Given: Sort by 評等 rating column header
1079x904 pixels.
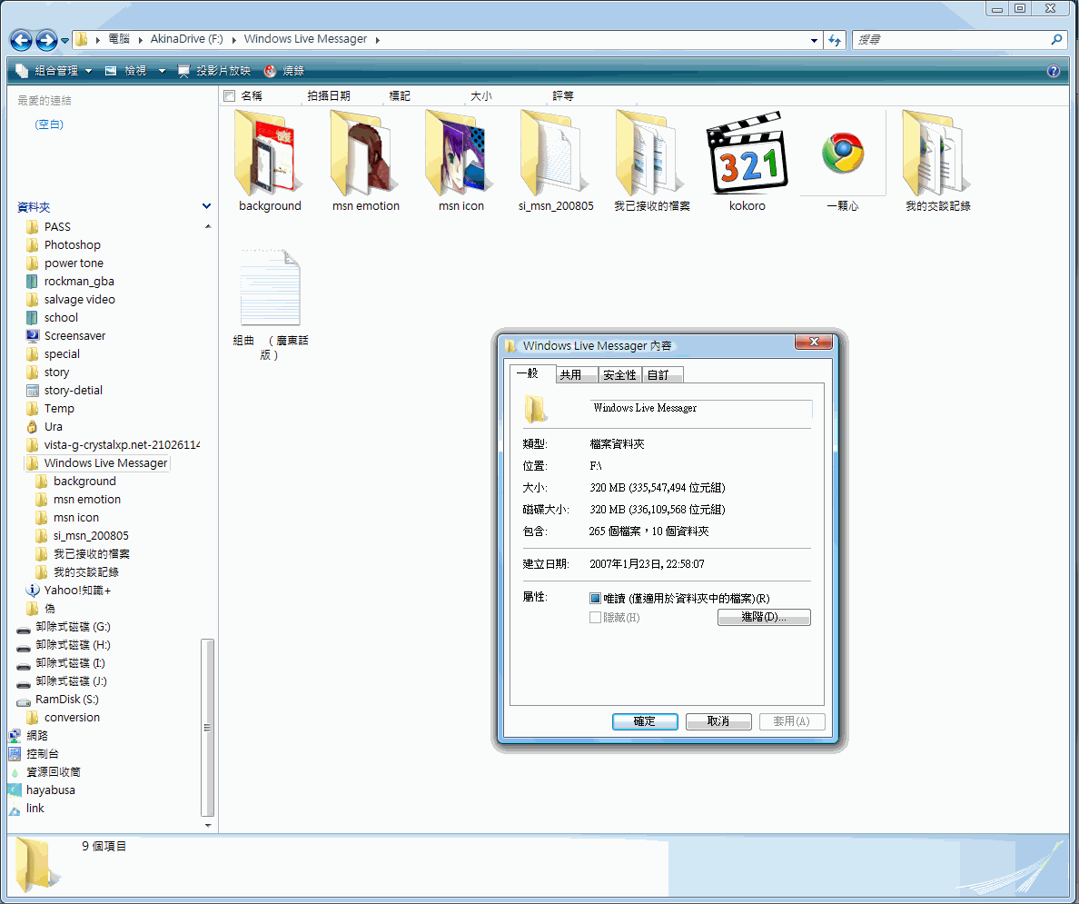Looking at the screenshot, I should tap(563, 95).
